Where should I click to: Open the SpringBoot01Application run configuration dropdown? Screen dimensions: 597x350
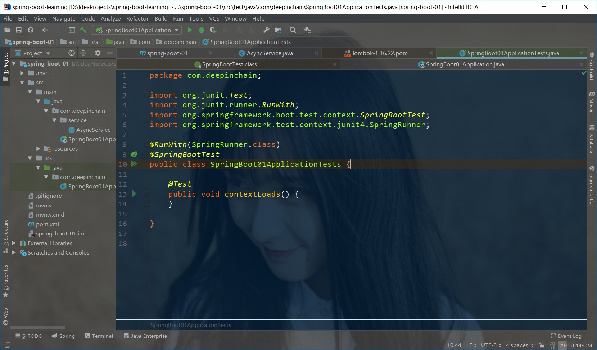coord(137,30)
